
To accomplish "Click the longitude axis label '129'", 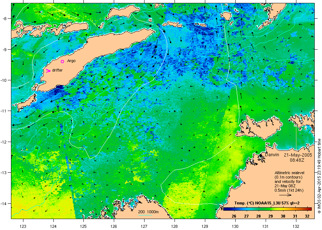I will pos(205,226).
